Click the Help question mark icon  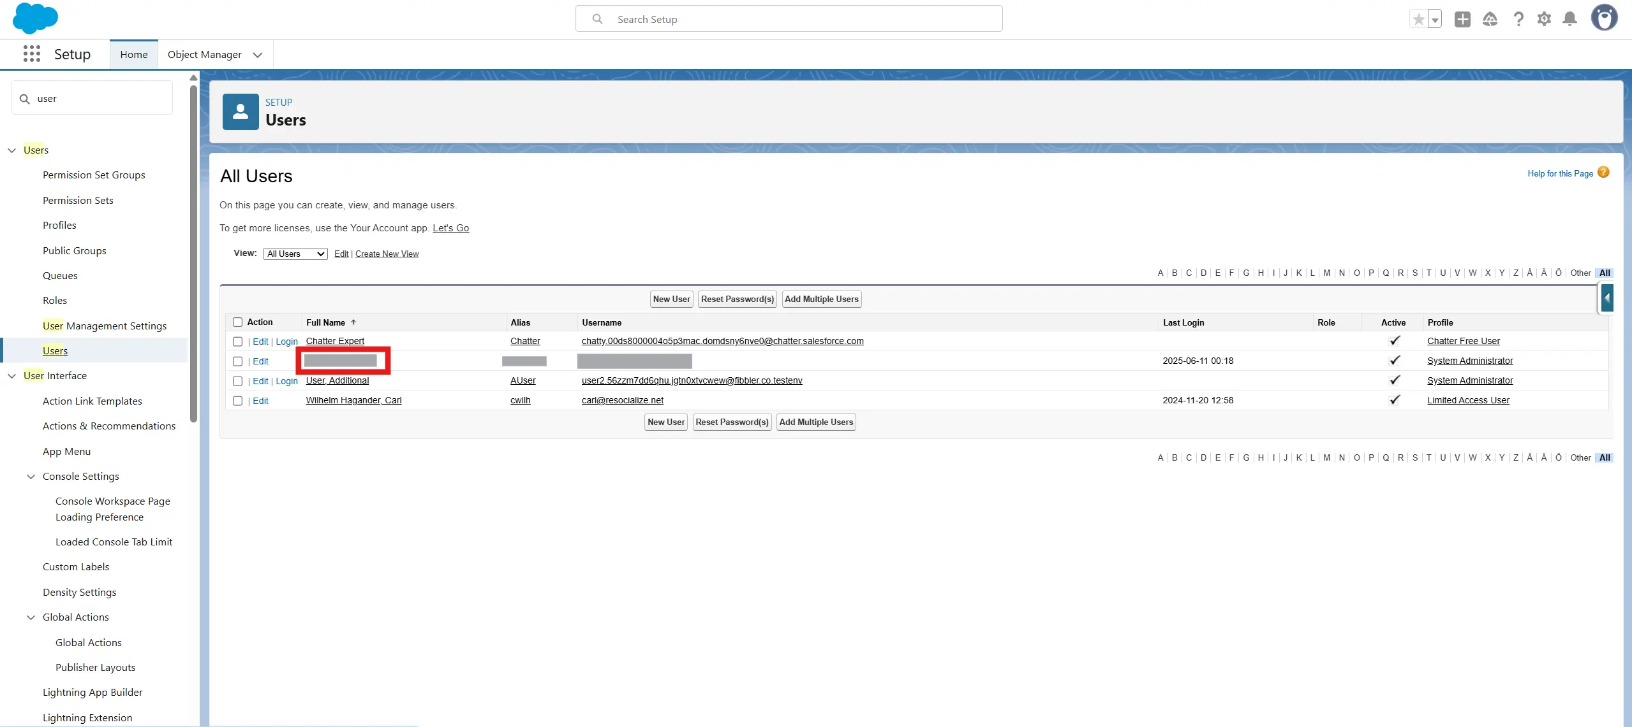pyautogui.click(x=1518, y=19)
